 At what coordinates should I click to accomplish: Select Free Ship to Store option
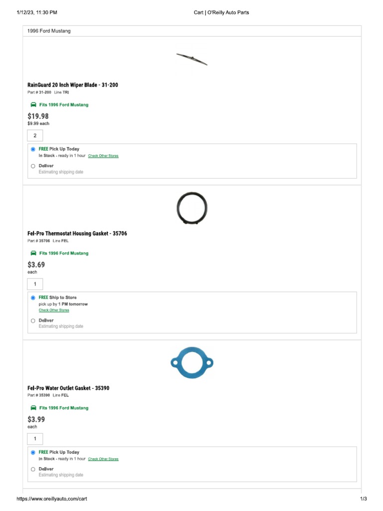pos(33,297)
